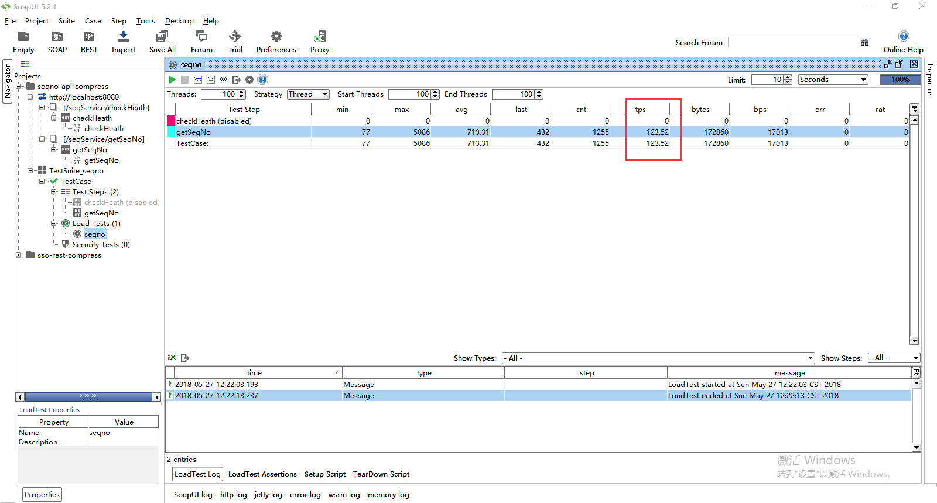Click the Limit value stepper
Image resolution: width=937 pixels, height=503 pixels.
pos(788,80)
